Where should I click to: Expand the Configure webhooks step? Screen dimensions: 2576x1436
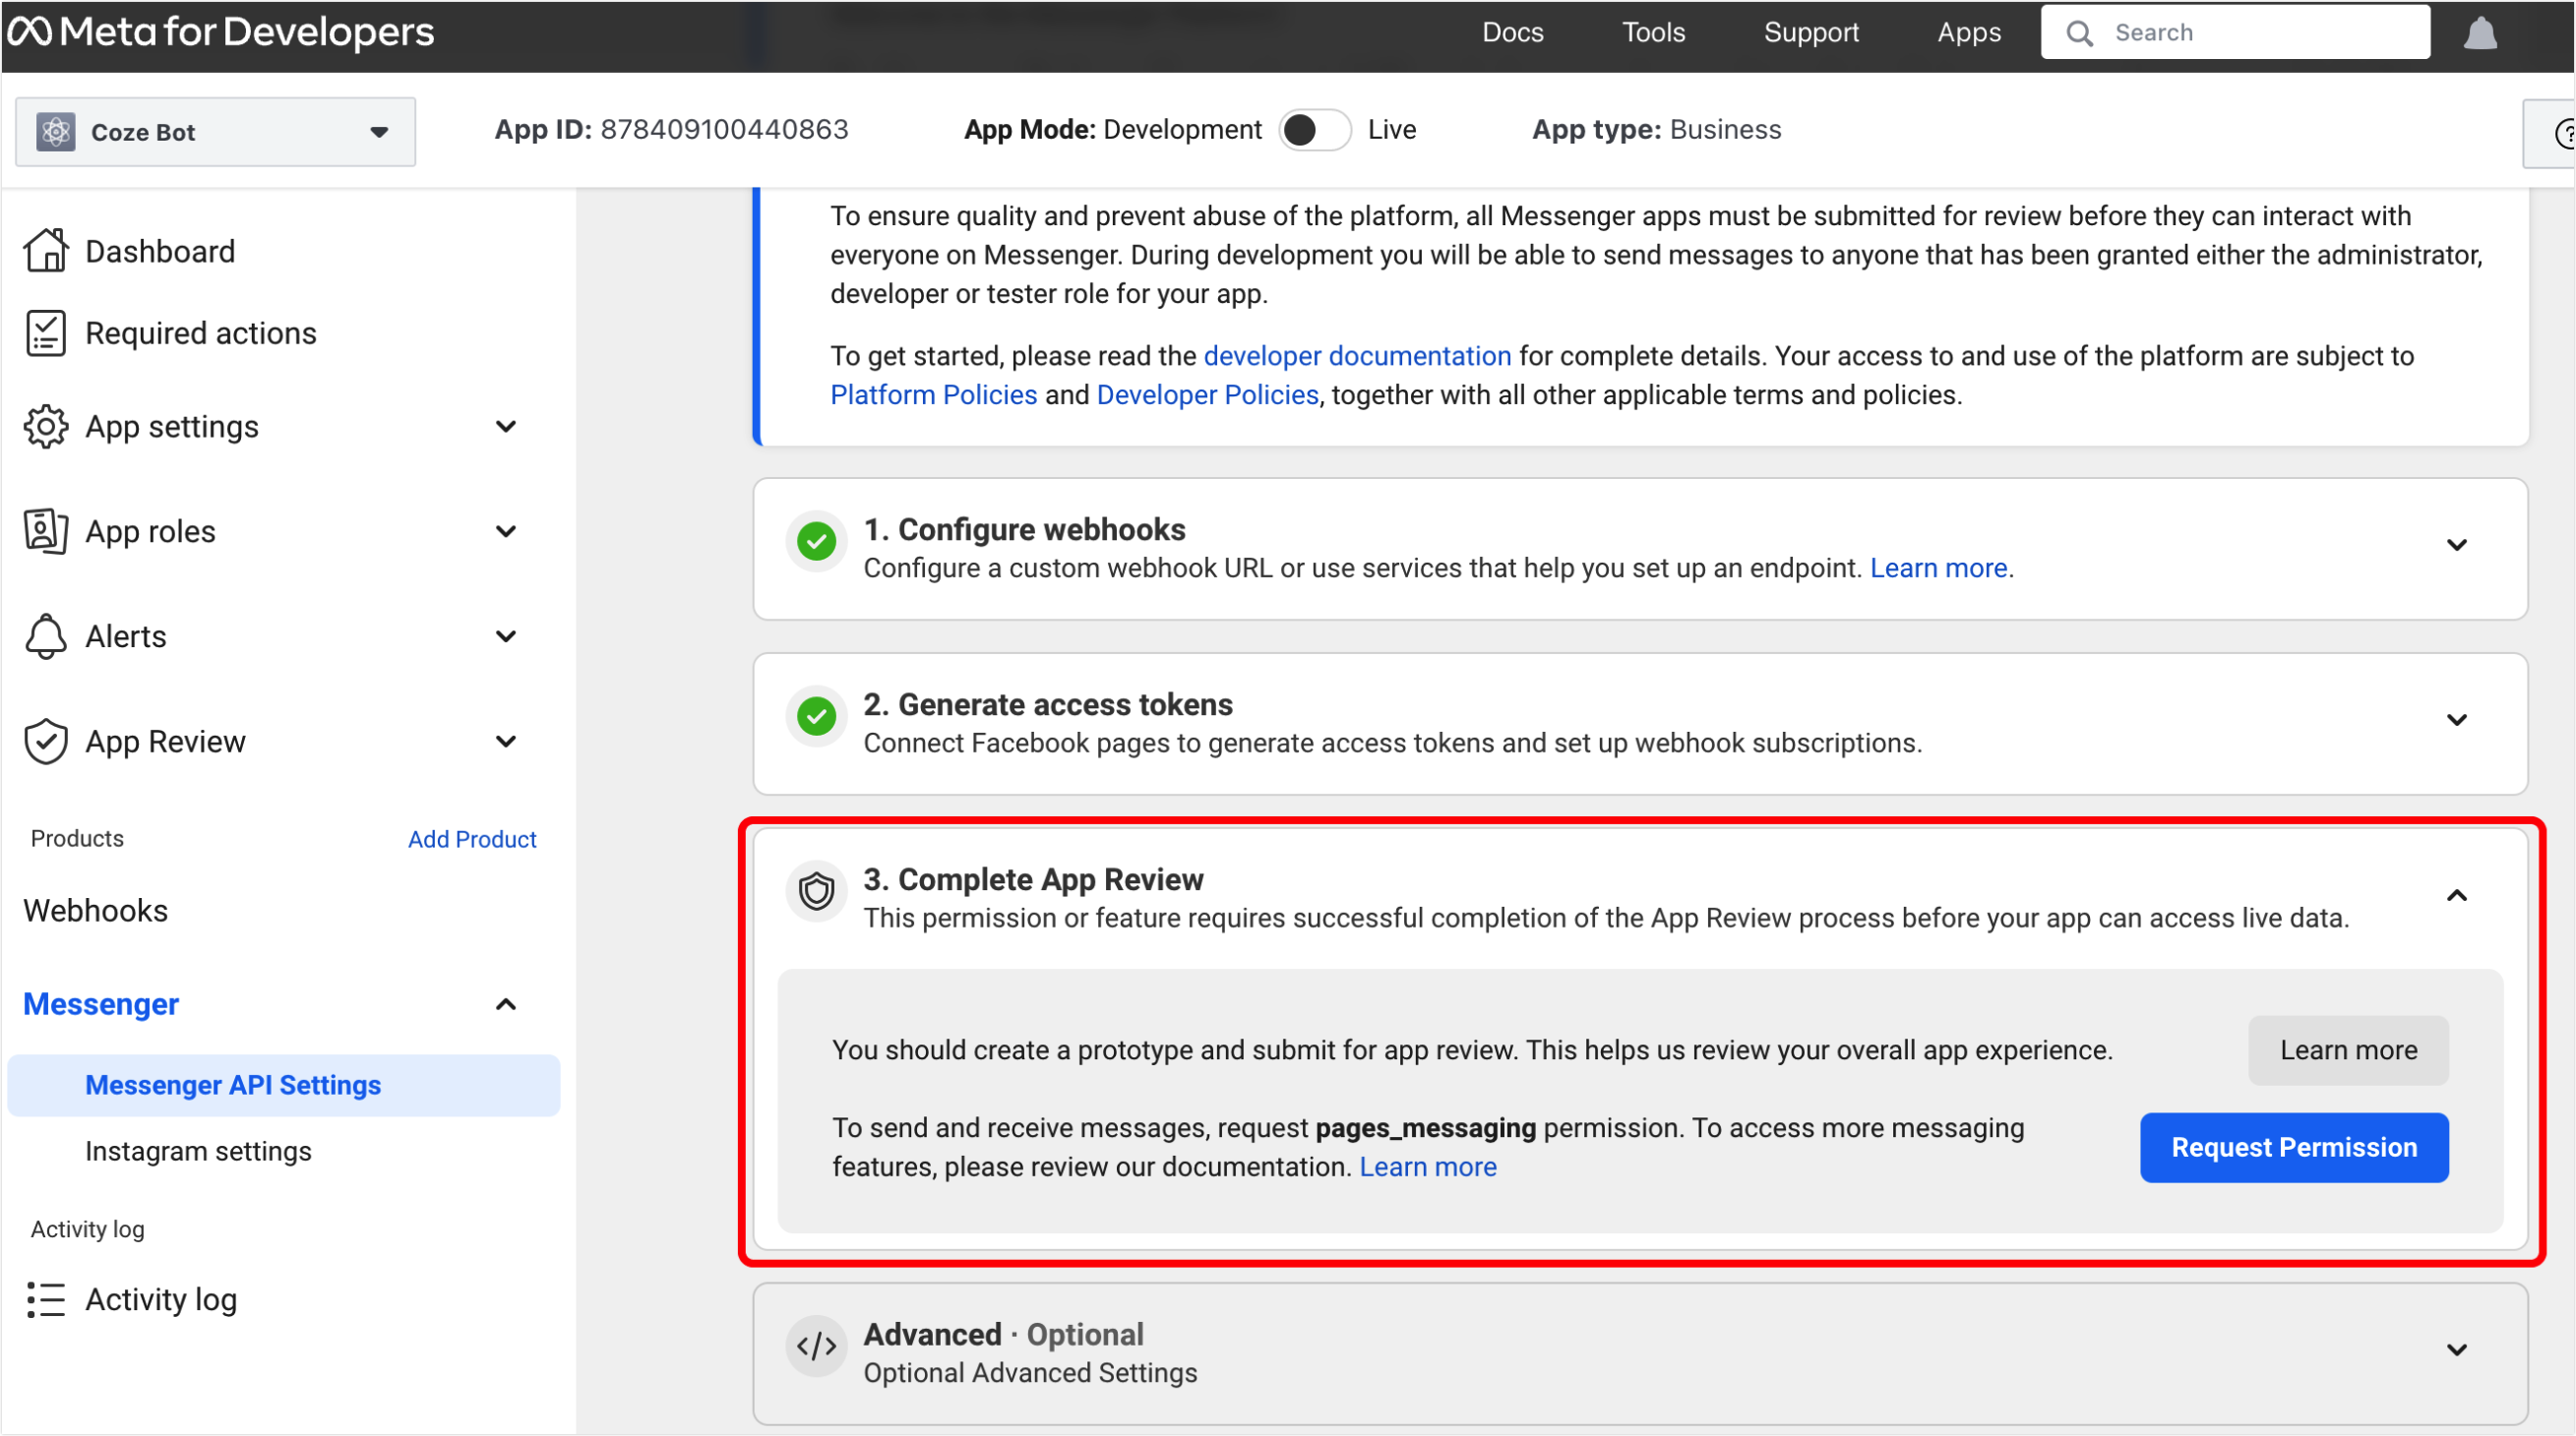click(2457, 546)
